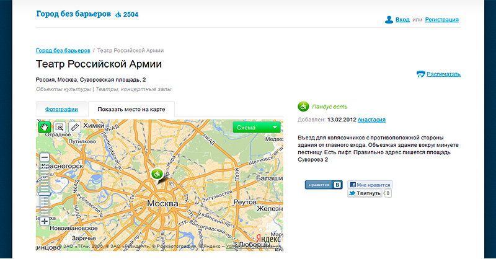Select the ruler distance tool

[74, 127]
